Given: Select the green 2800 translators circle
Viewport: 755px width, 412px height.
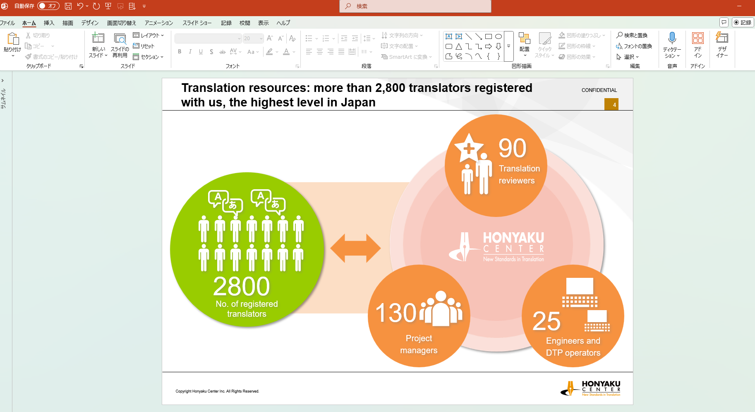Looking at the screenshot, I should point(247,250).
